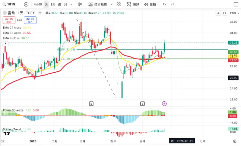Click the 32.25 賣出 sell button

[x=9, y=20]
